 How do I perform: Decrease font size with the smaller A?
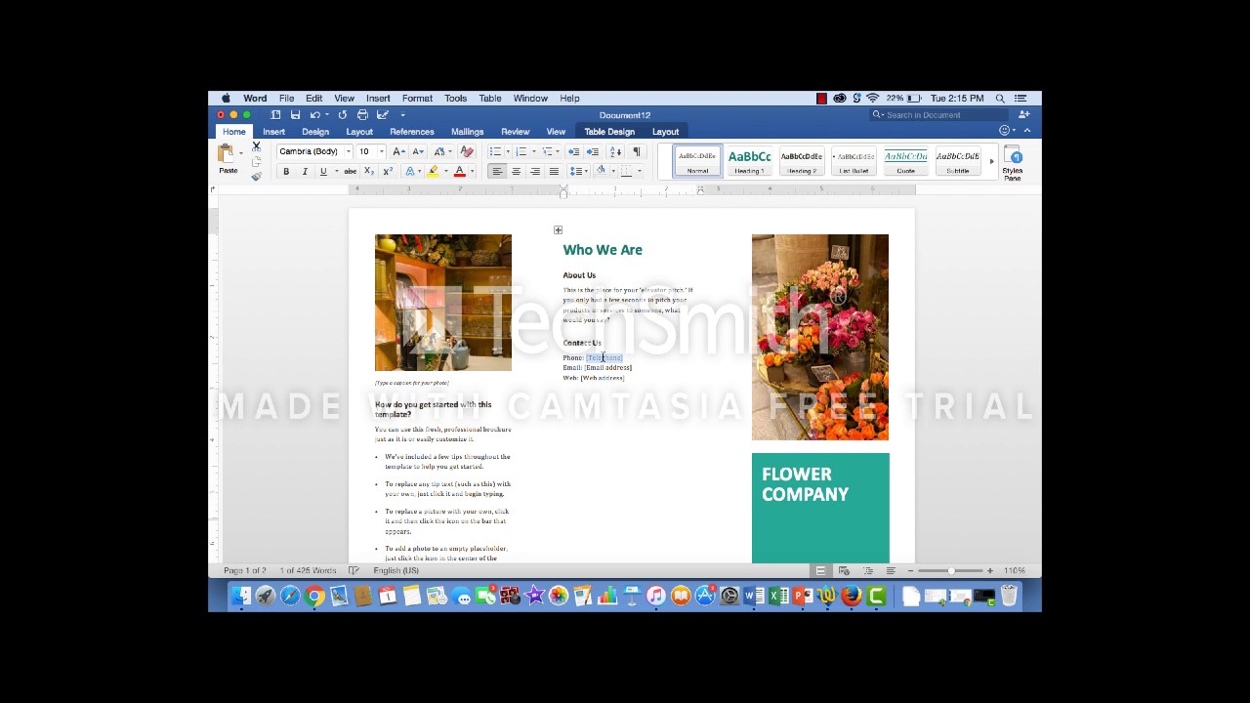418,151
